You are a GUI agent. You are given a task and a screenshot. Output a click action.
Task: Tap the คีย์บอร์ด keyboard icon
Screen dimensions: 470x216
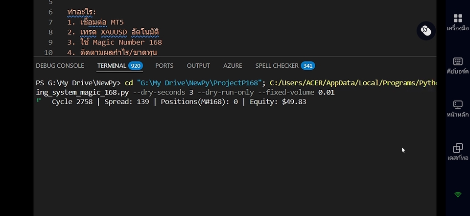458,61
